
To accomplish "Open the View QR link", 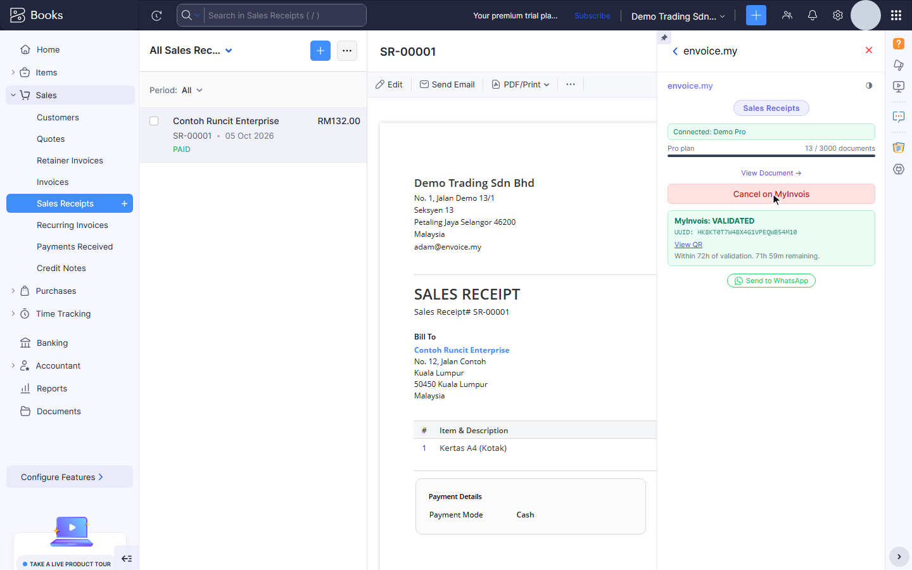I will tap(688, 244).
